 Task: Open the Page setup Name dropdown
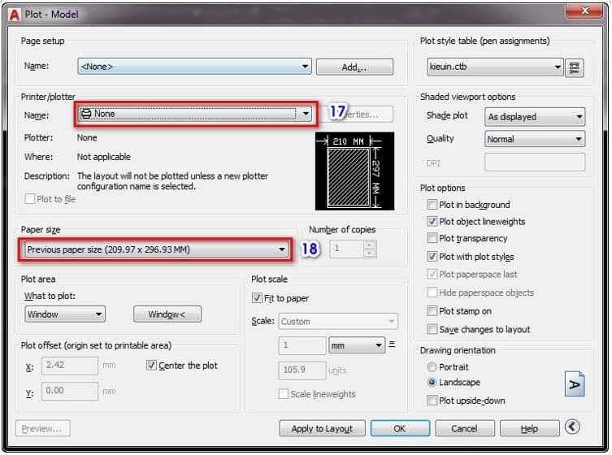pos(194,67)
